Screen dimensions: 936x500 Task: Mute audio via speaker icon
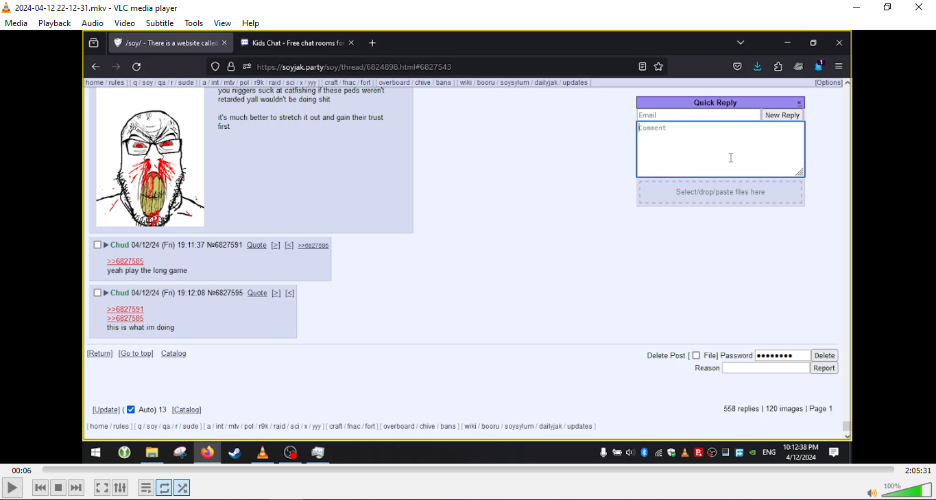871,493
